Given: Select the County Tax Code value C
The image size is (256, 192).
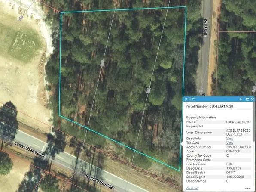Looking at the screenshot, I should (x=227, y=155).
